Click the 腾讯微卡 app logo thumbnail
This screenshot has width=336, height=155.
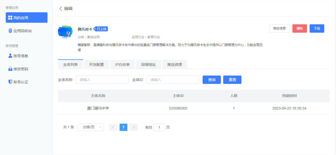(x=65, y=31)
